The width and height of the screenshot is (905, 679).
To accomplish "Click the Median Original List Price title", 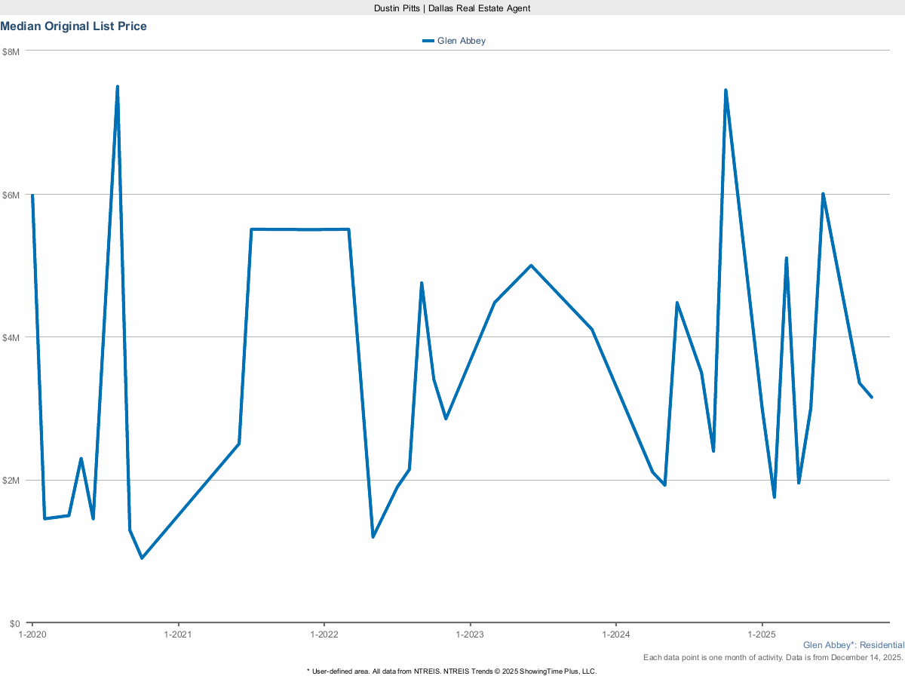I will (x=74, y=26).
